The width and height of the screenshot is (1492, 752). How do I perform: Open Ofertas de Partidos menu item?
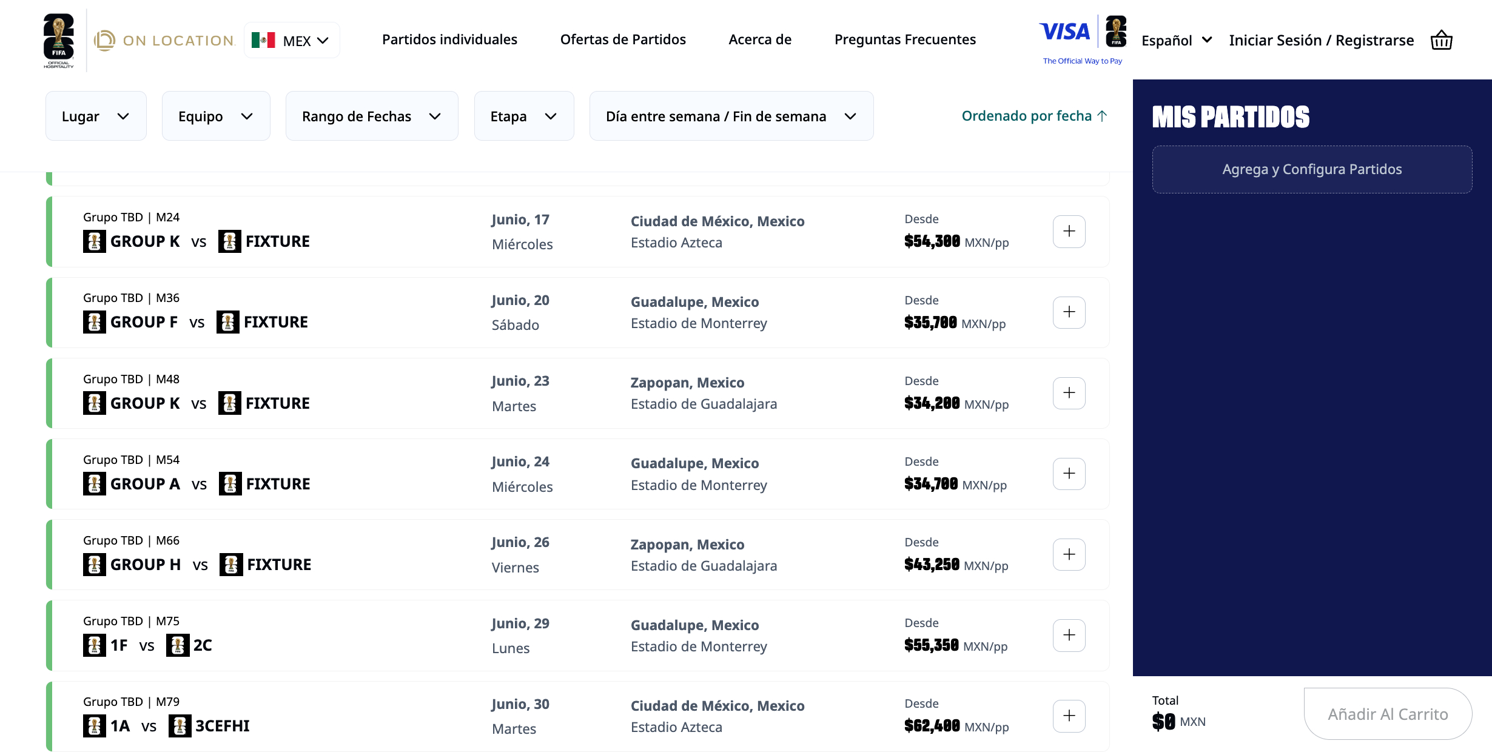pyautogui.click(x=623, y=40)
